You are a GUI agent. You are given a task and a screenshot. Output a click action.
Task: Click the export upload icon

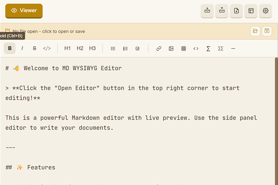tap(222, 11)
